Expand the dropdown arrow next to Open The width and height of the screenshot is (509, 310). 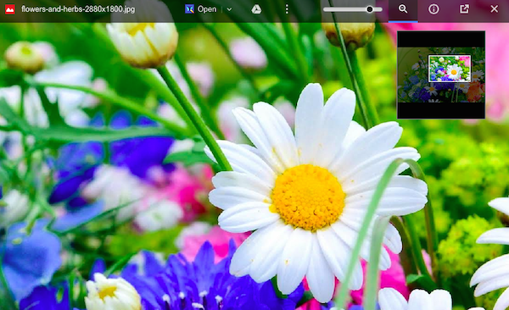229,9
